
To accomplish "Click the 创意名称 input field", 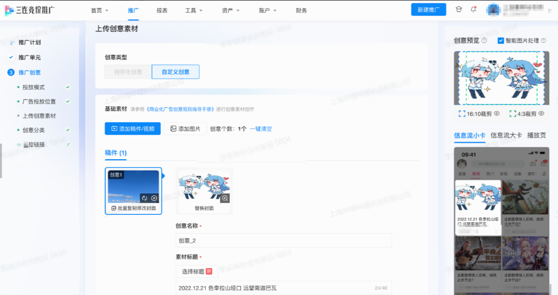I will [x=284, y=240].
